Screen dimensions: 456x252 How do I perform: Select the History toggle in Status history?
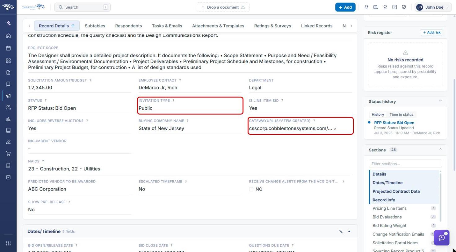(378, 115)
